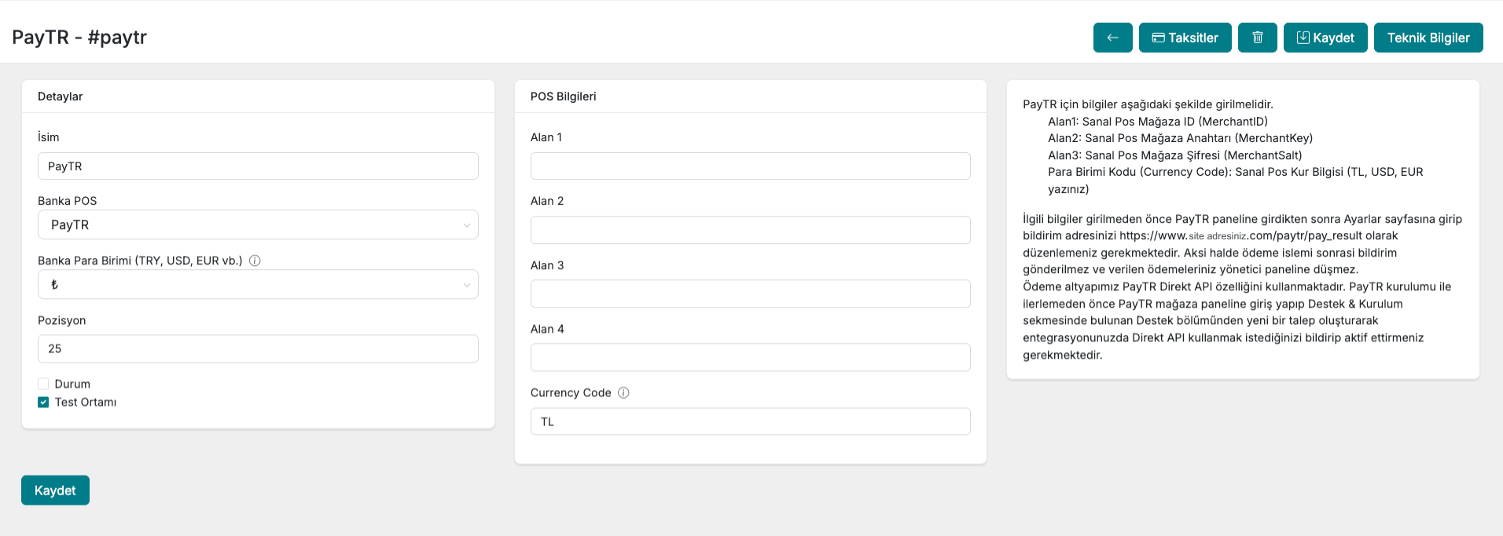This screenshot has width=1503, height=536.
Task: Click the top Kaydet save button
Action: pos(1325,38)
